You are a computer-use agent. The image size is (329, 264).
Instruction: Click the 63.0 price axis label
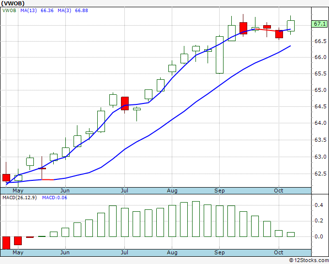pos(320,157)
